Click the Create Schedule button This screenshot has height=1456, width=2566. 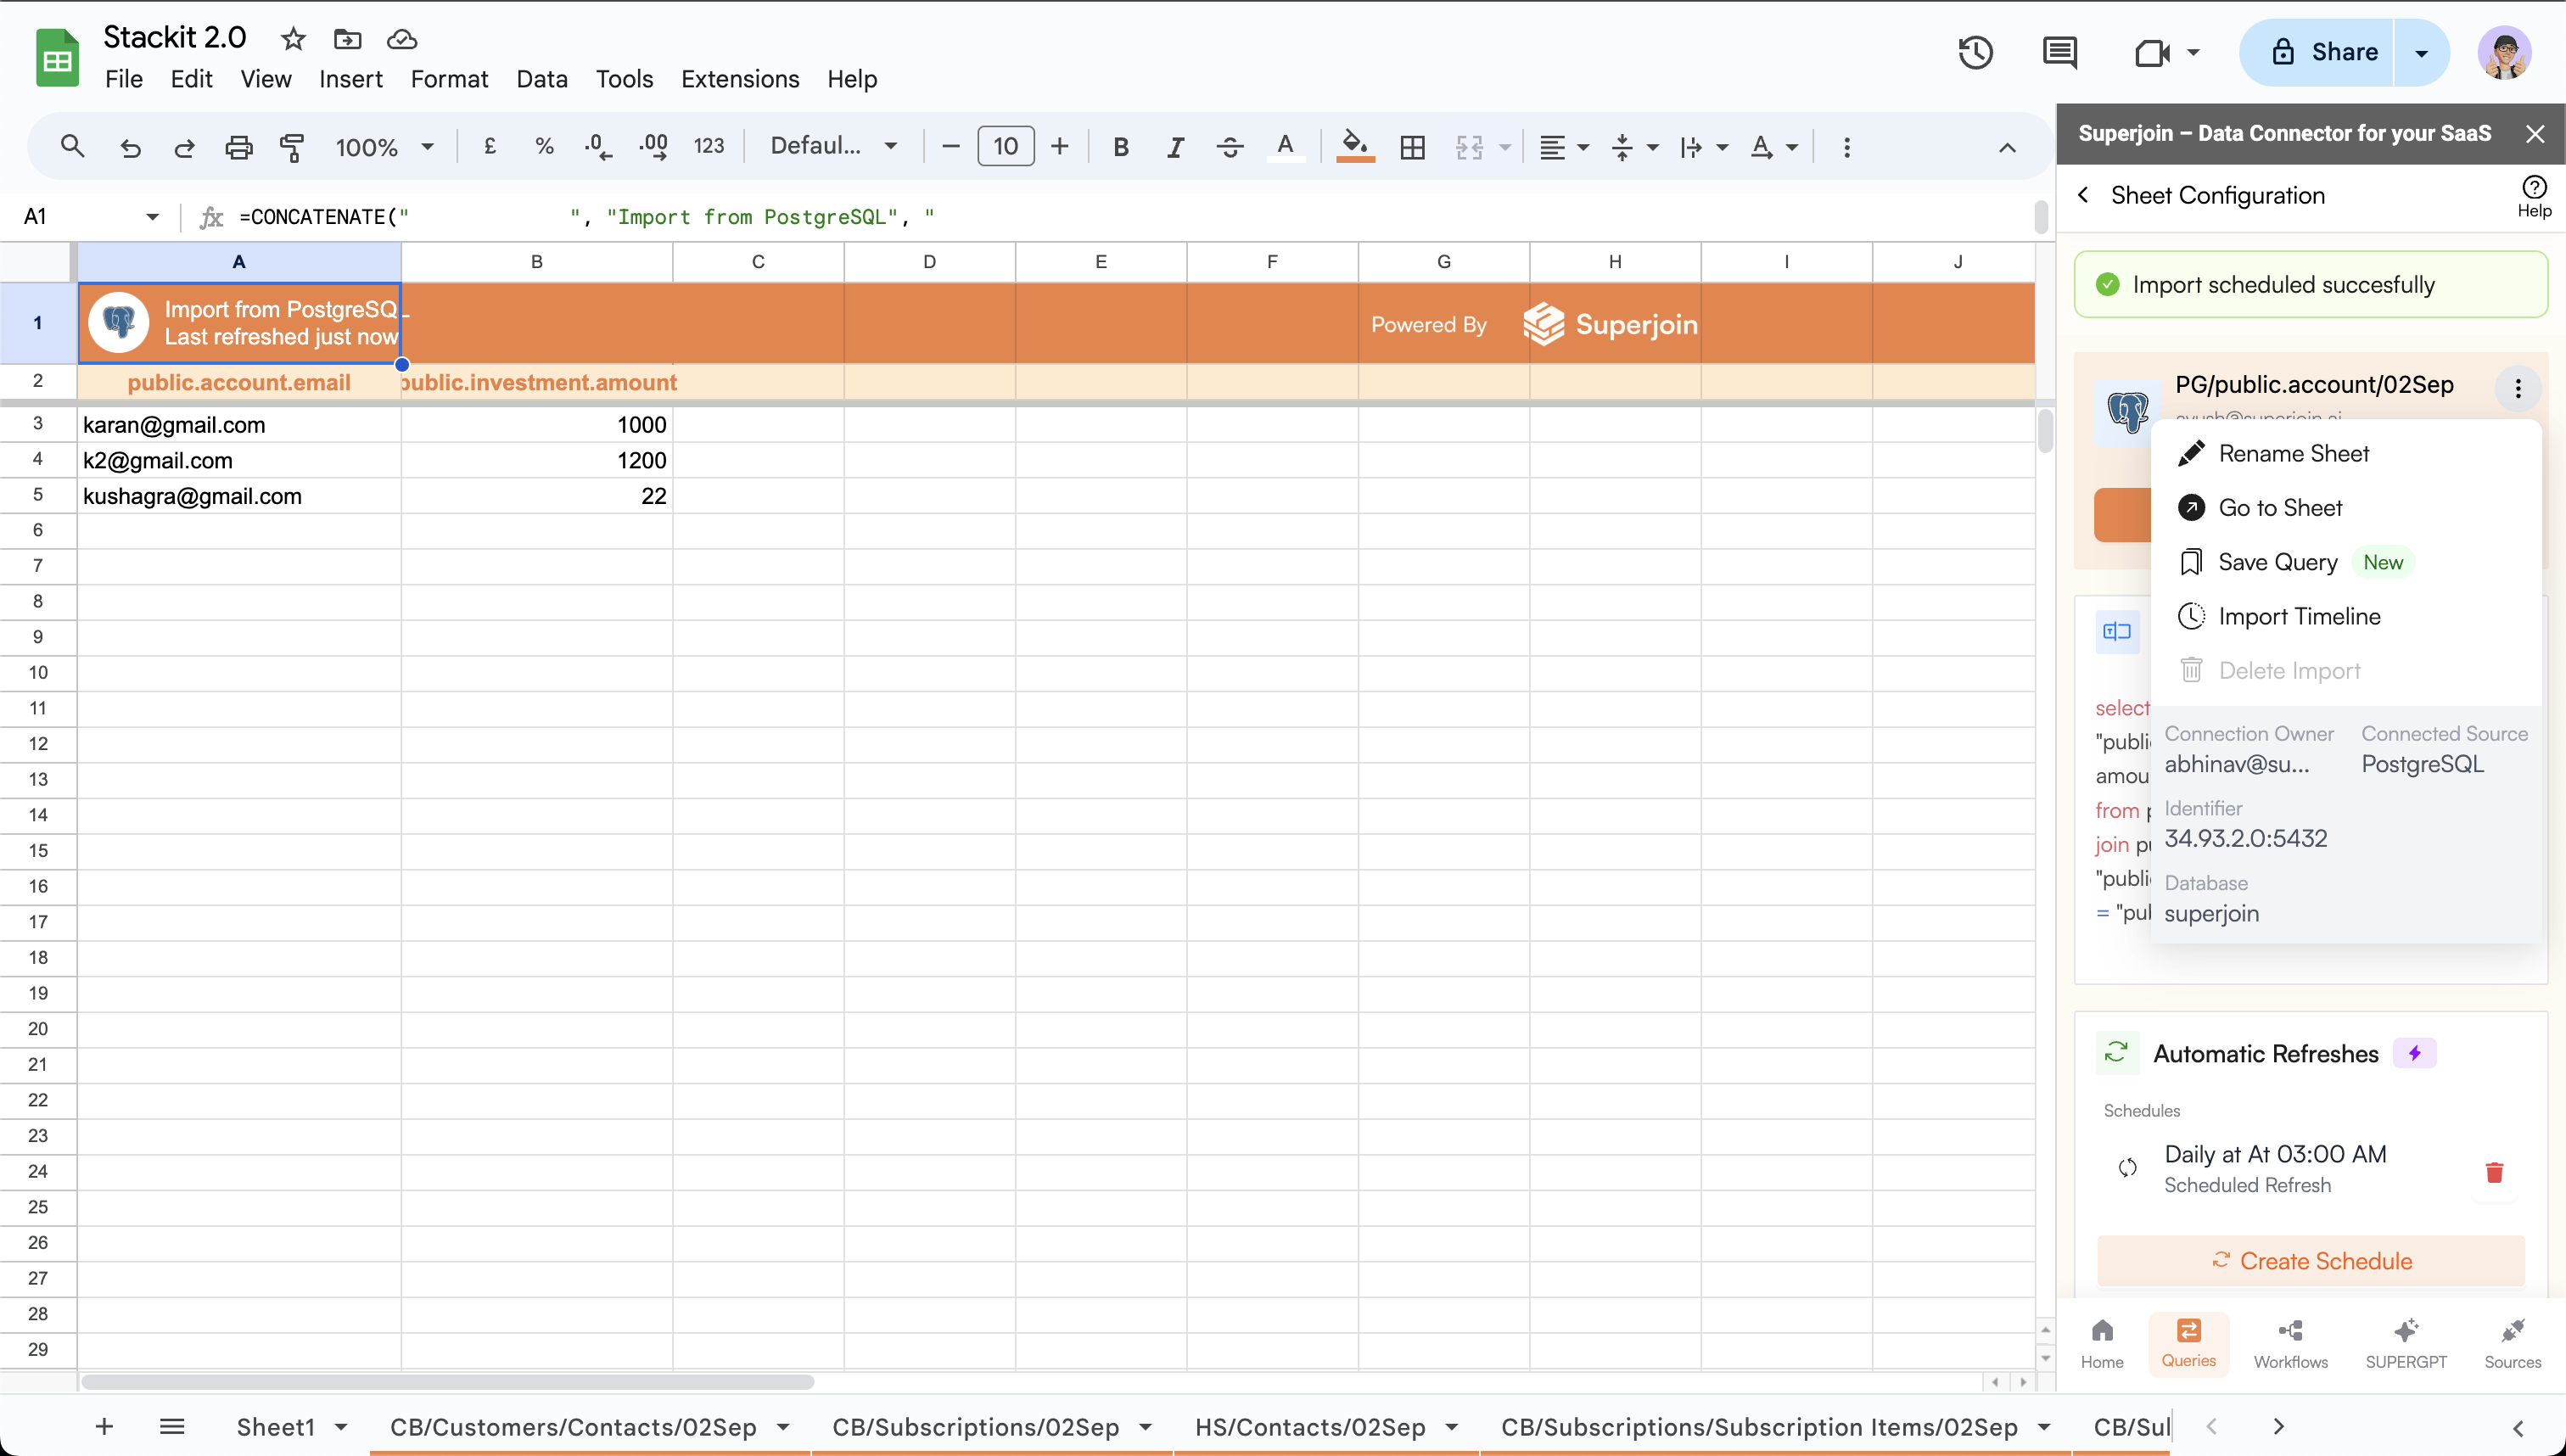tap(2310, 1261)
